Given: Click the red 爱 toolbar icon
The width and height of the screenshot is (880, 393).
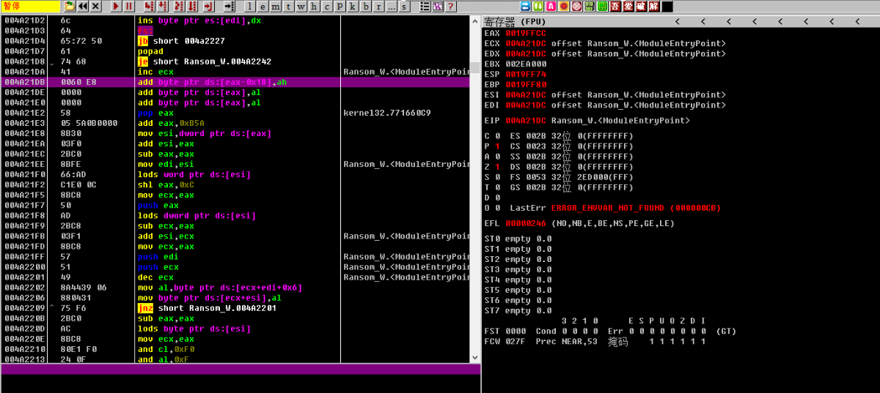Looking at the screenshot, I should [628, 7].
